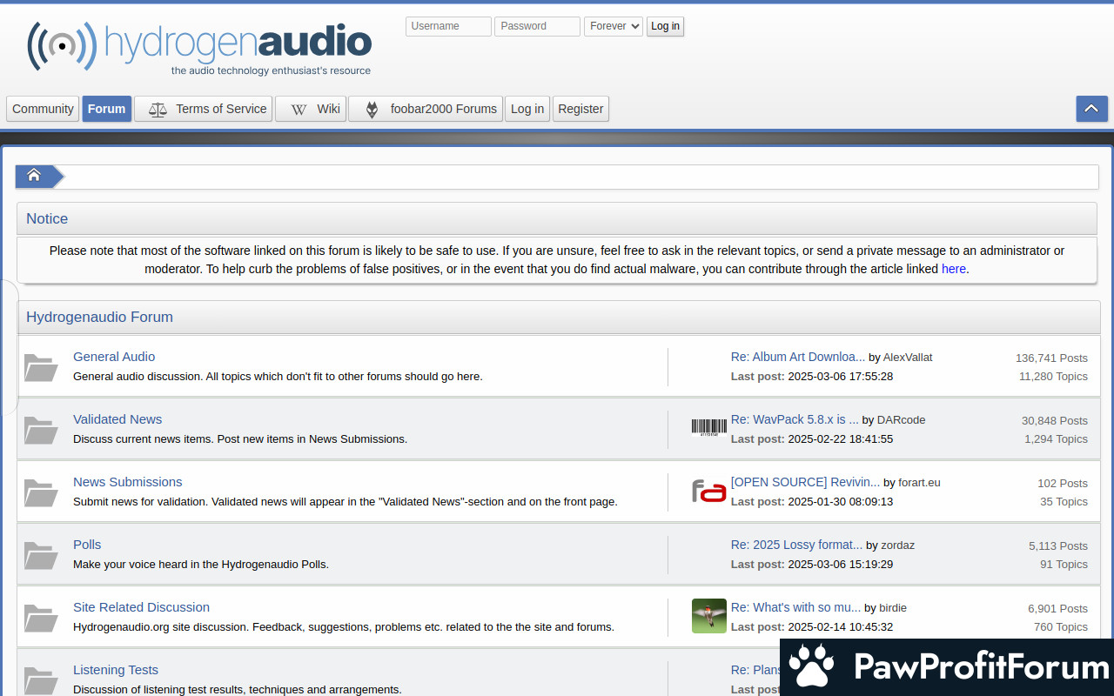Click the Polls folder icon
This screenshot has height=696, width=1114.
click(41, 555)
